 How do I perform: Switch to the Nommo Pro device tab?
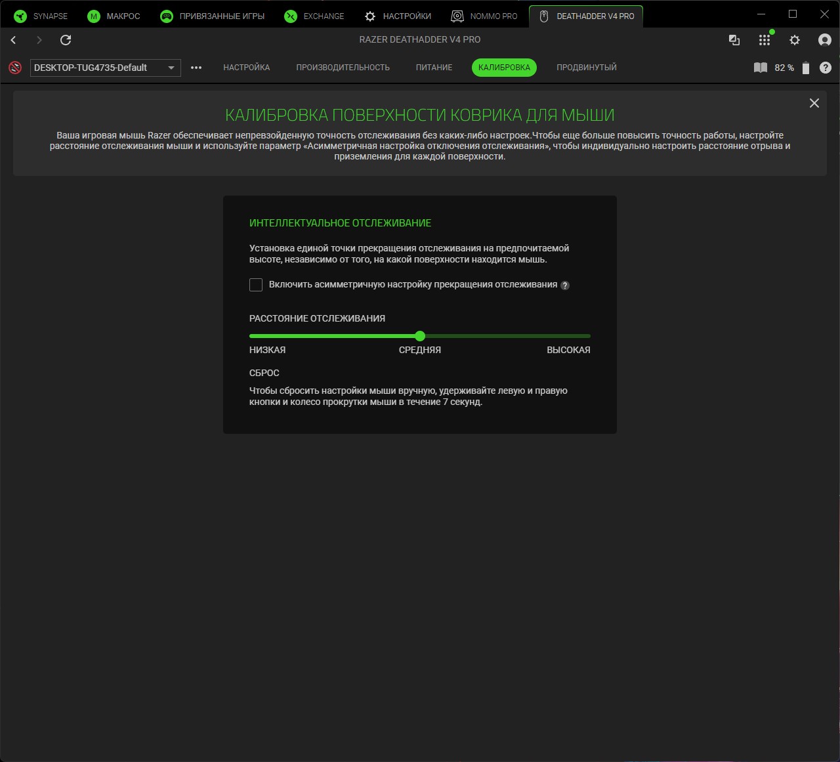(x=484, y=16)
